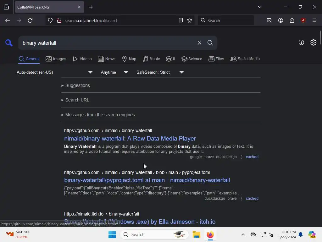The width and height of the screenshot is (322, 242).
Task: Open a new browser tab
Action: point(91,7)
